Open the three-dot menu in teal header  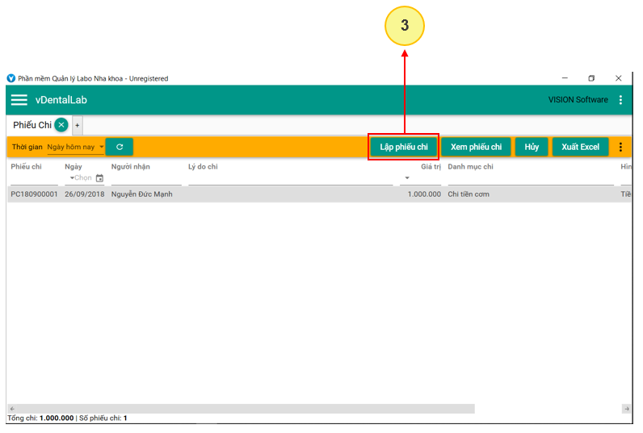coord(620,100)
